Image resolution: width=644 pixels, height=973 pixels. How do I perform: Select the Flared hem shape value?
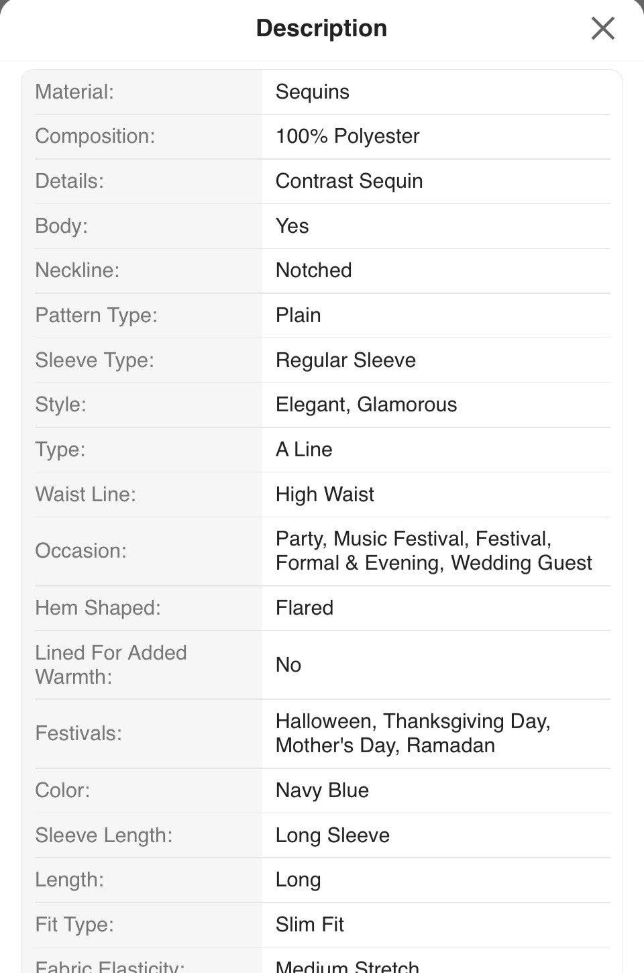(x=304, y=608)
